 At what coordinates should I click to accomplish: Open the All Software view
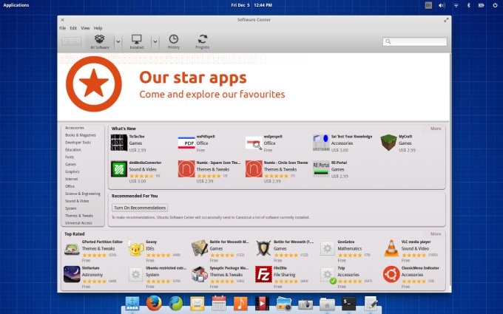98,41
